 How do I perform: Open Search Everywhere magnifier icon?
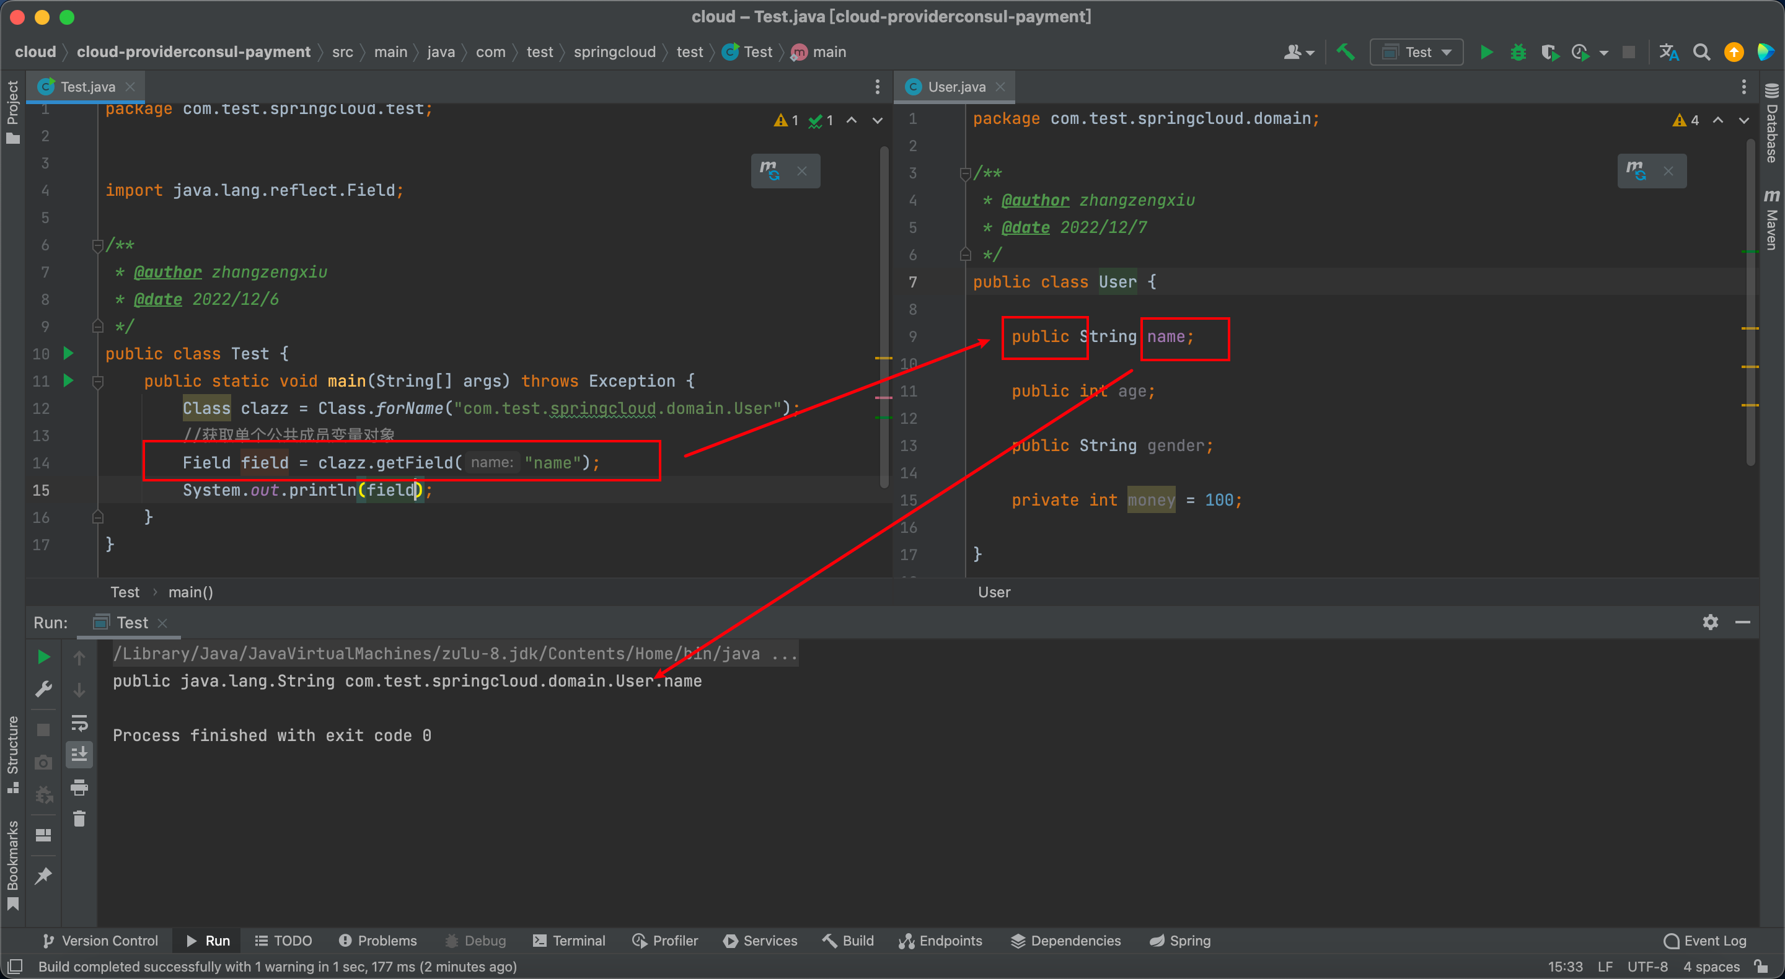pyautogui.click(x=1701, y=52)
